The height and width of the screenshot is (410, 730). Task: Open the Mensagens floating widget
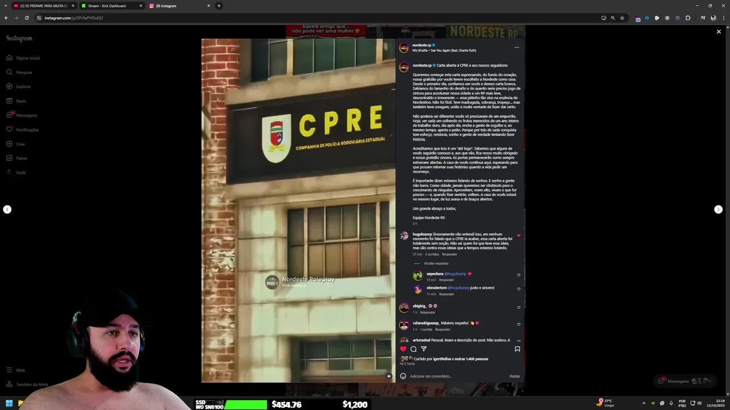684,381
